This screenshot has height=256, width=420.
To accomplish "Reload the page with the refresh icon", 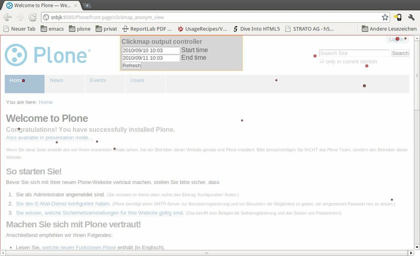I will 33,17.
